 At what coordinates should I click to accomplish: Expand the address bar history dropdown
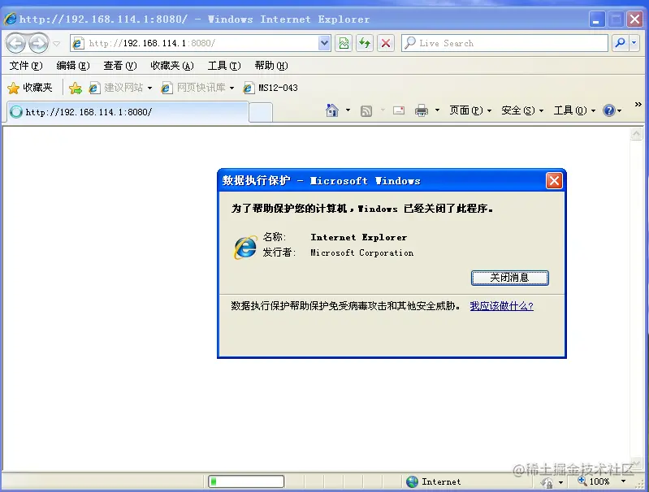coord(325,43)
